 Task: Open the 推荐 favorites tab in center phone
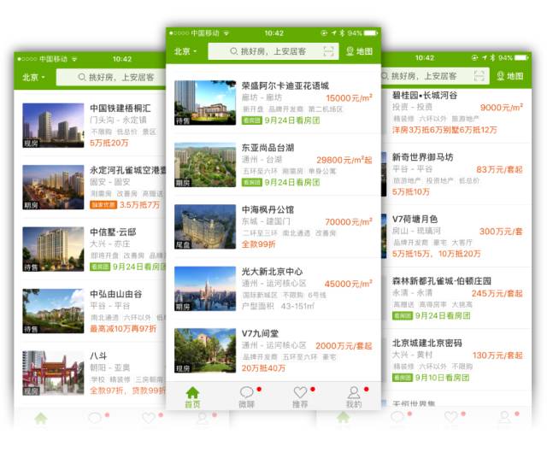300,397
